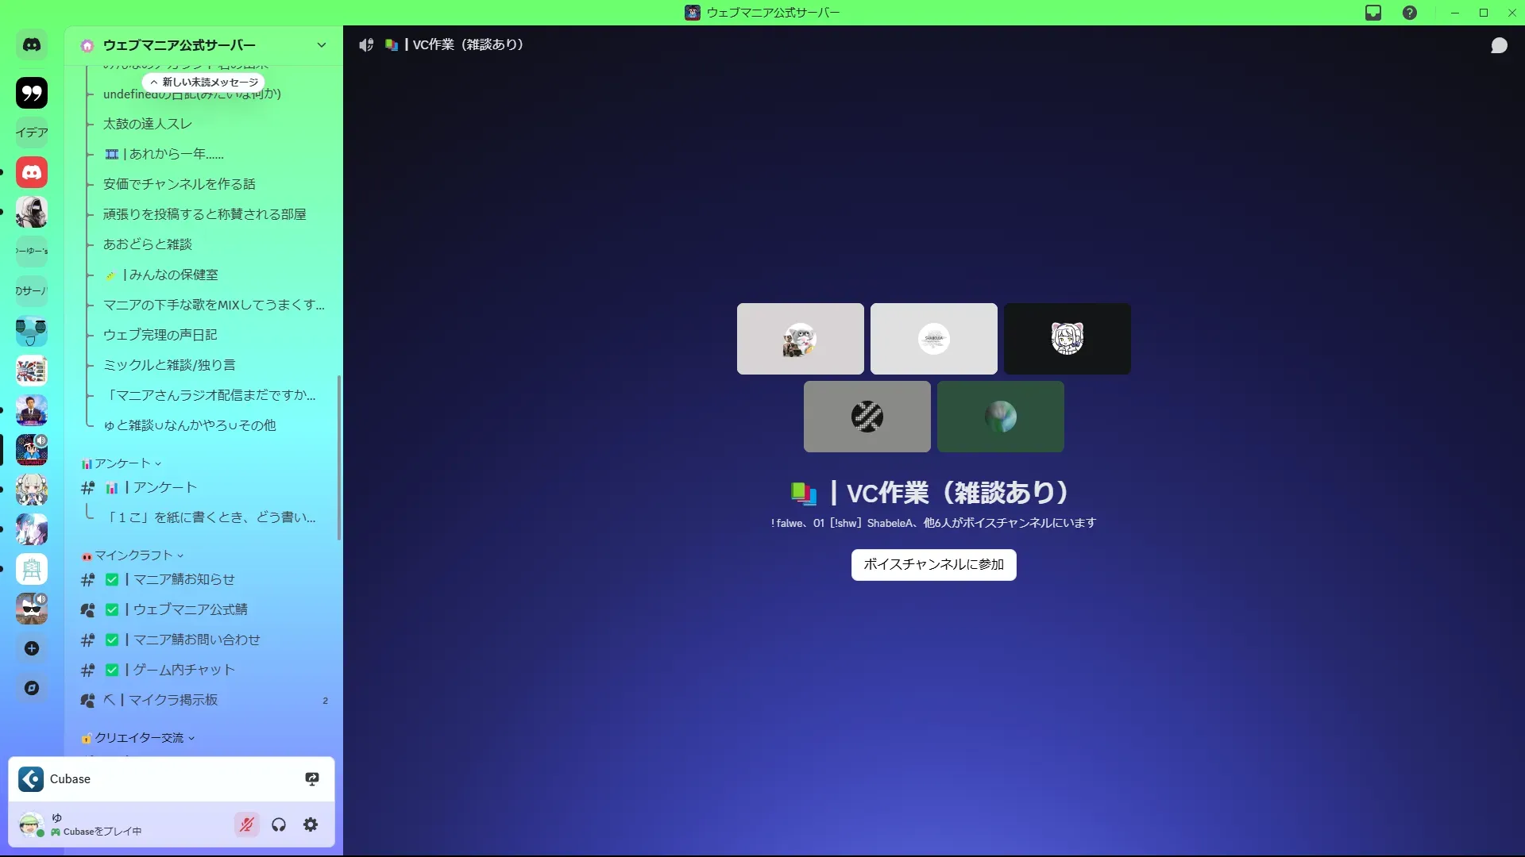Click the channel list scrollbar

point(339,458)
